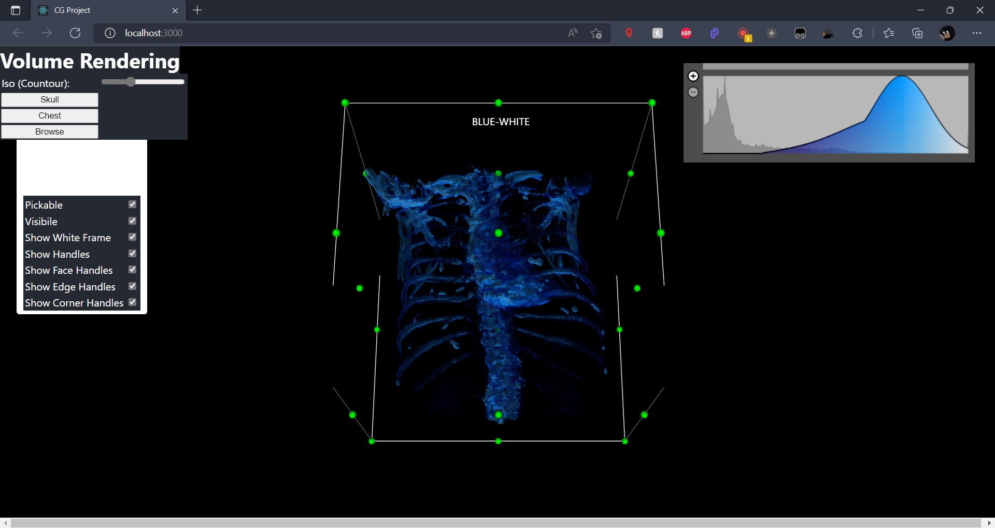This screenshot has width=995, height=528.
Task: Open browser favorites list icon
Action: (889, 33)
